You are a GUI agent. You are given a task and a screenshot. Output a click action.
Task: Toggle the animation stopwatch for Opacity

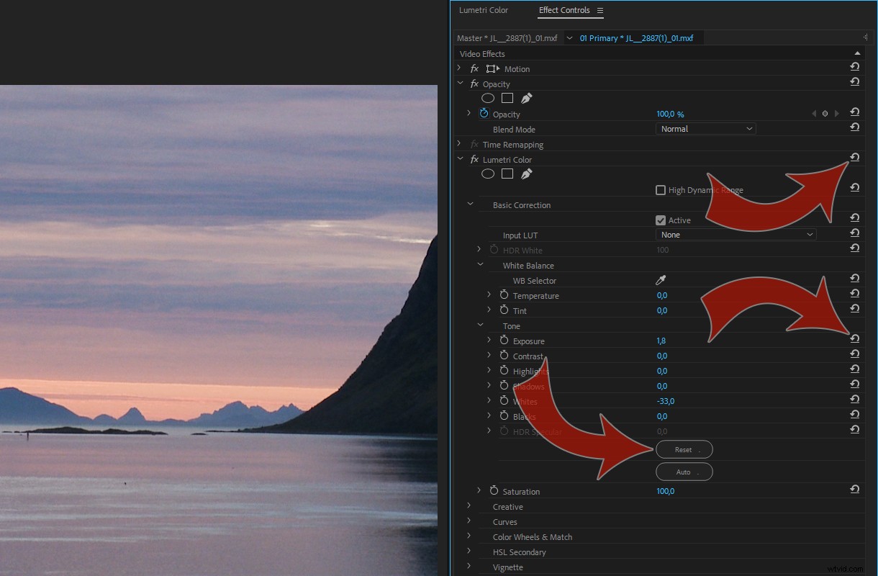coord(484,113)
